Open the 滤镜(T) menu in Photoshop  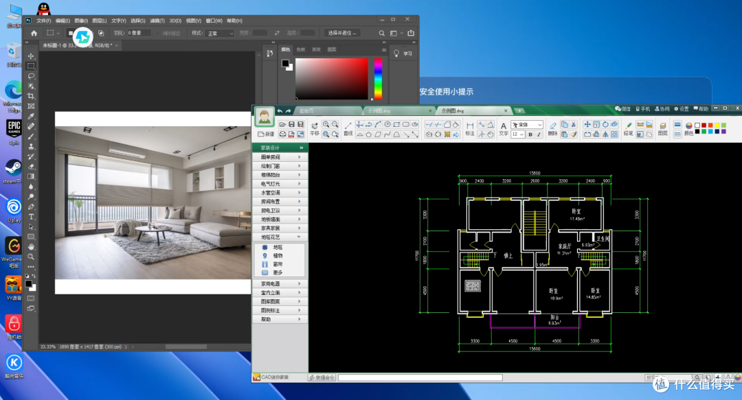coord(157,21)
